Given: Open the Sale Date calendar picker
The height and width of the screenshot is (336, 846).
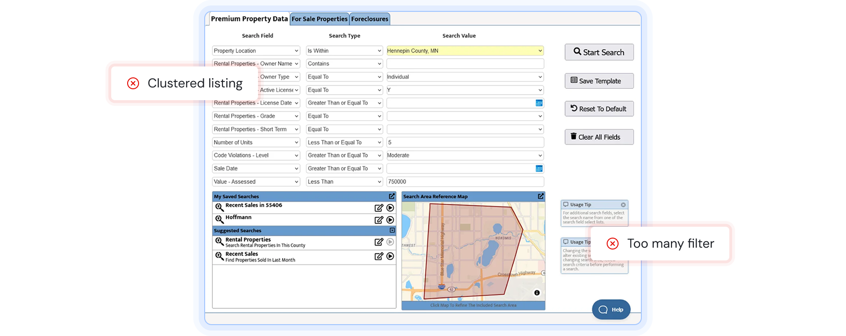Looking at the screenshot, I should pos(539,168).
